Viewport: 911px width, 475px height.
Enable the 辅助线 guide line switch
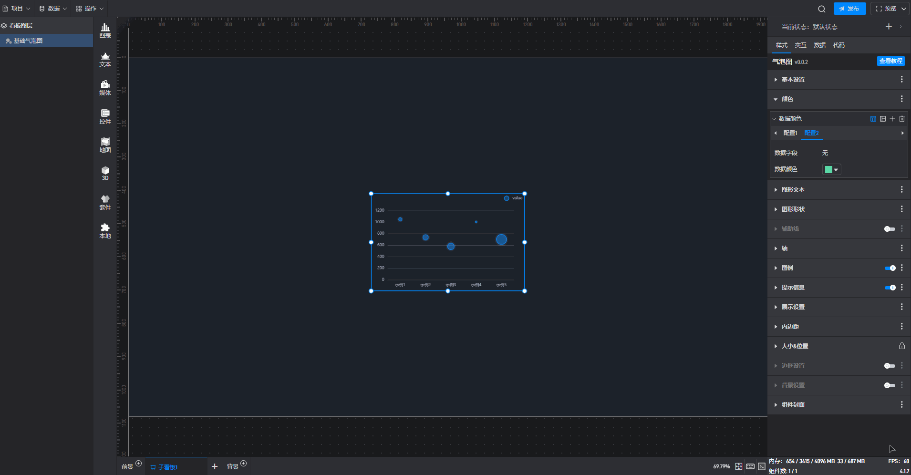pos(890,229)
